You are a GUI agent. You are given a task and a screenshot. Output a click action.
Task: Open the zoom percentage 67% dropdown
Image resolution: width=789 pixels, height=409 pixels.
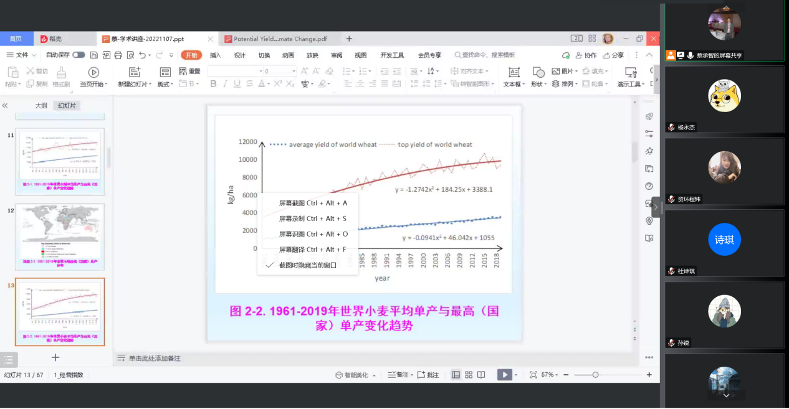549,375
